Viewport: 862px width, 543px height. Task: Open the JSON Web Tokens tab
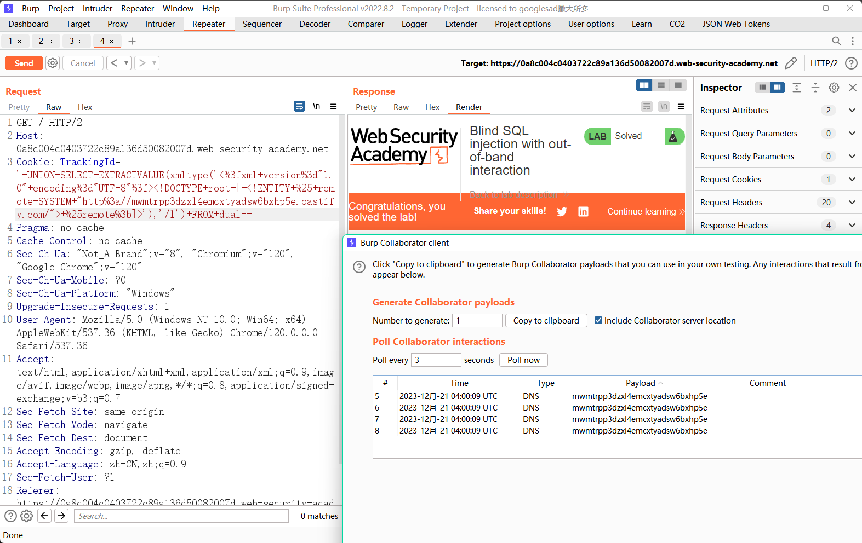736,24
